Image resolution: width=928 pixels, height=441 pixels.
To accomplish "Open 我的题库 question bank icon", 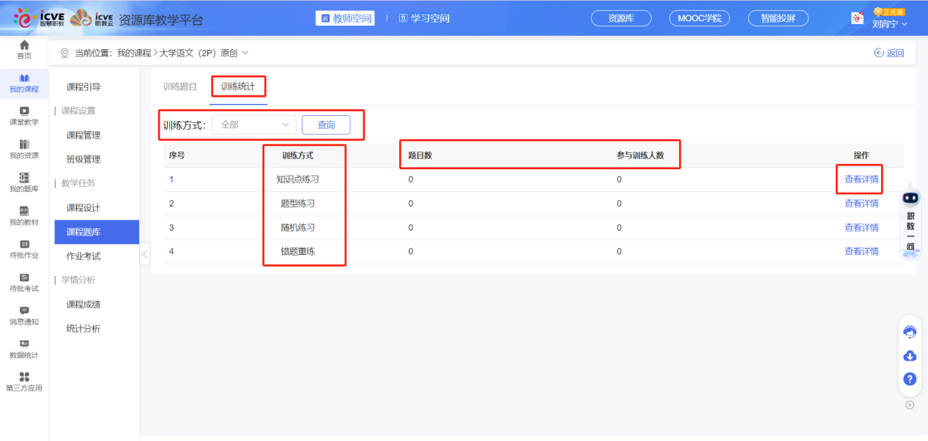I will click(24, 182).
